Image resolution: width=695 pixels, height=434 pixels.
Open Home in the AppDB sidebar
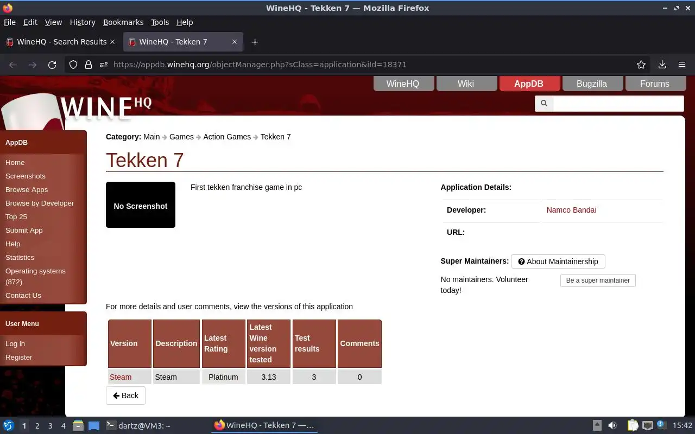(15, 162)
